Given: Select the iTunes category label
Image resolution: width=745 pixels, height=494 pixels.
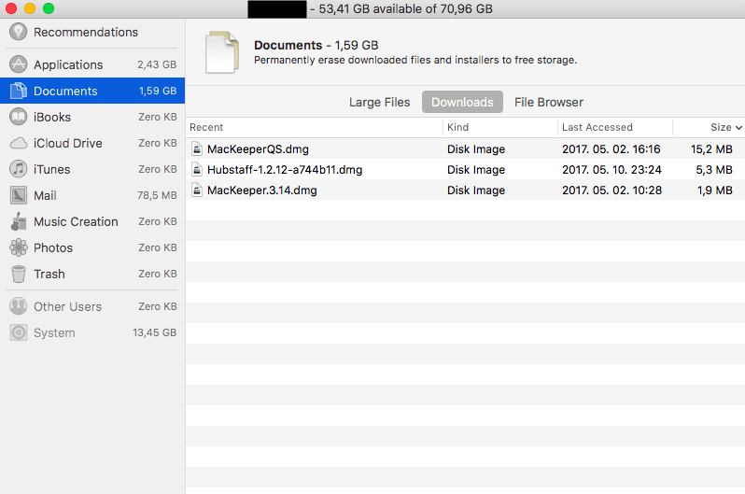Looking at the screenshot, I should [51, 169].
